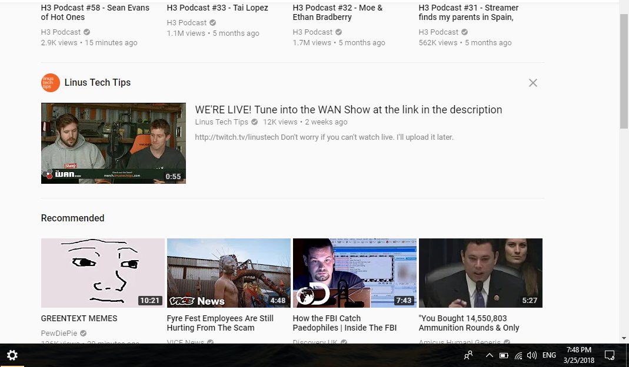
Task: Click PewDiePie channel name
Action: pyautogui.click(x=59, y=334)
